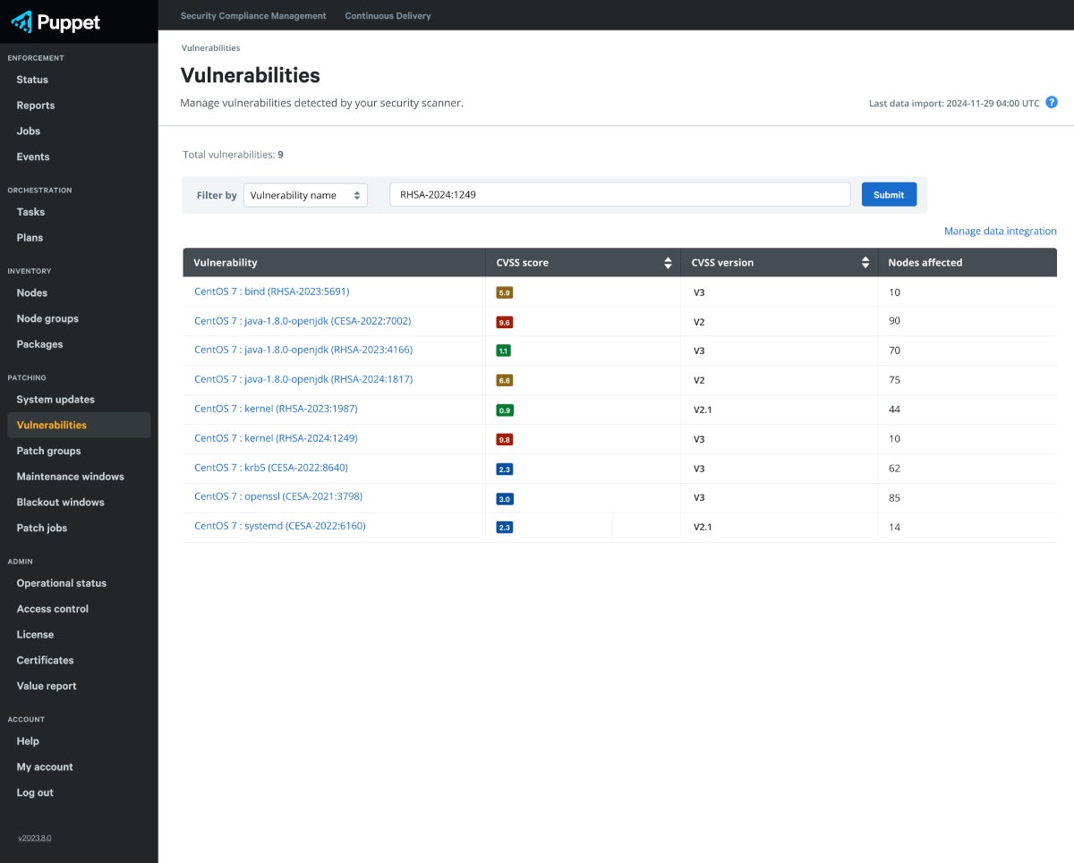Click the 5.9 CVSS score badge

[x=505, y=292]
